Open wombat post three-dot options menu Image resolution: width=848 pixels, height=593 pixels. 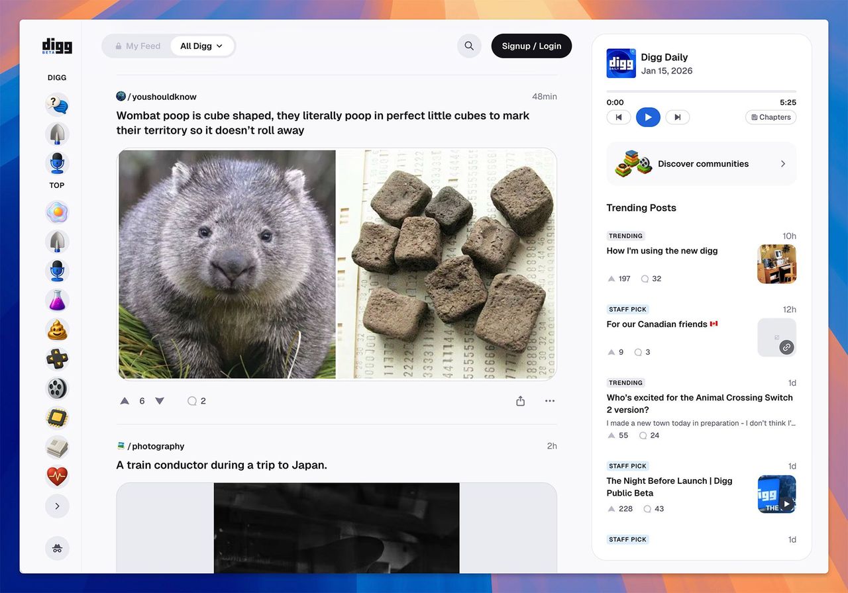tap(549, 401)
